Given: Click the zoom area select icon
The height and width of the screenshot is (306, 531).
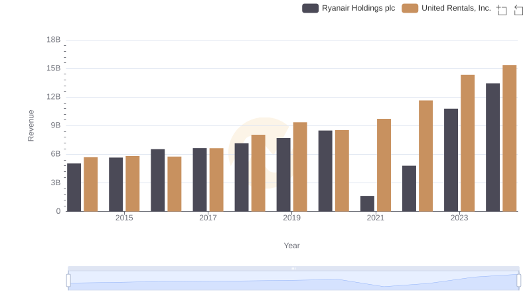Looking at the screenshot, I should (x=502, y=10).
